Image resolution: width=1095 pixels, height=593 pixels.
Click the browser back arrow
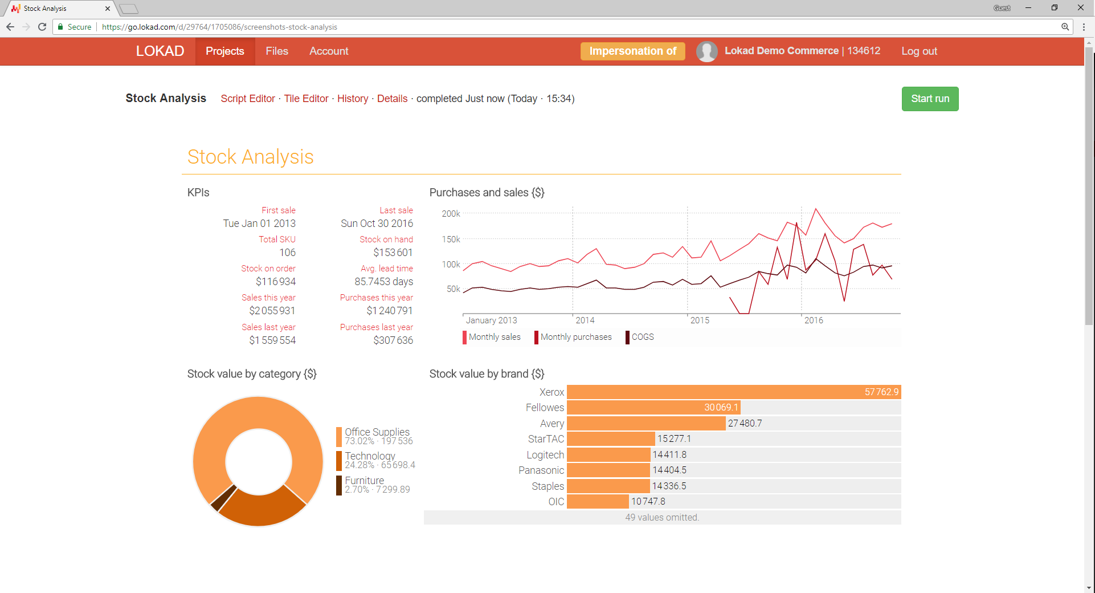pos(10,27)
